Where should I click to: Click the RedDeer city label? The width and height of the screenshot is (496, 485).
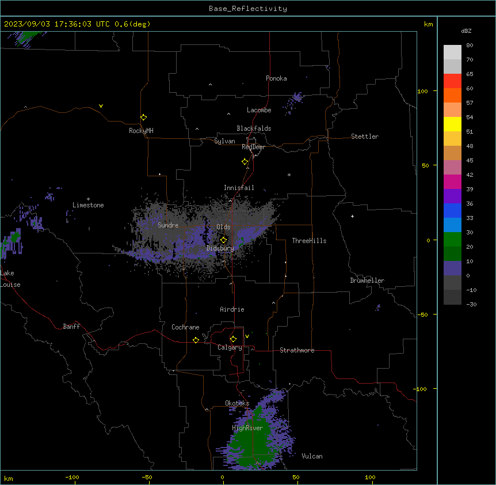253,147
